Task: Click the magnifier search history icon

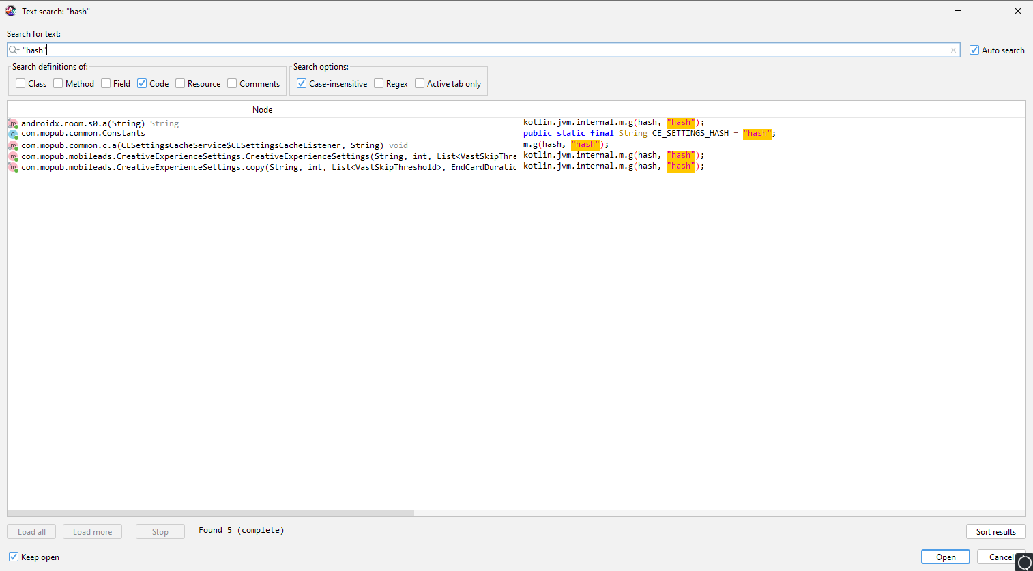Action: pyautogui.click(x=14, y=50)
